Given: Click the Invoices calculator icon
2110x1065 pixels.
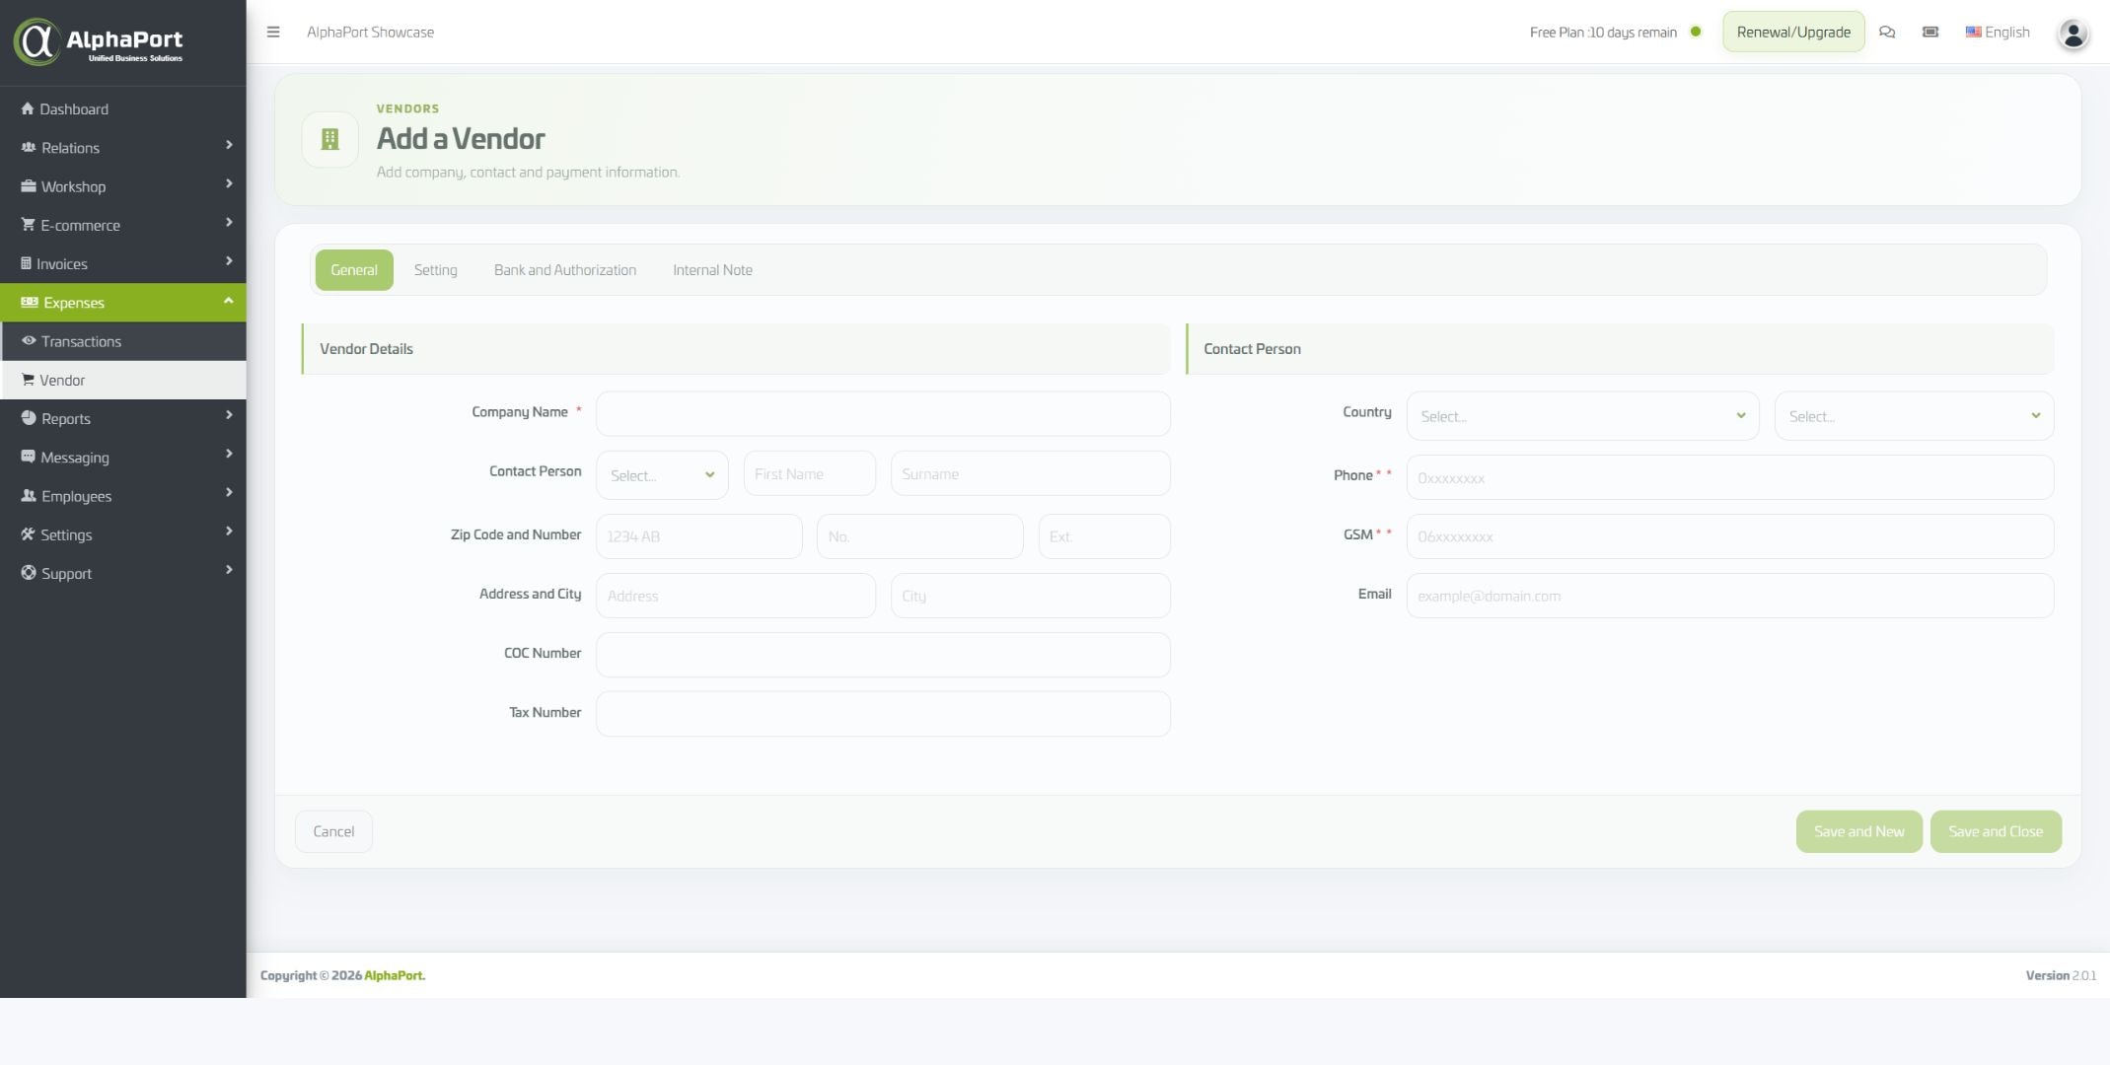Looking at the screenshot, I should (x=26, y=263).
